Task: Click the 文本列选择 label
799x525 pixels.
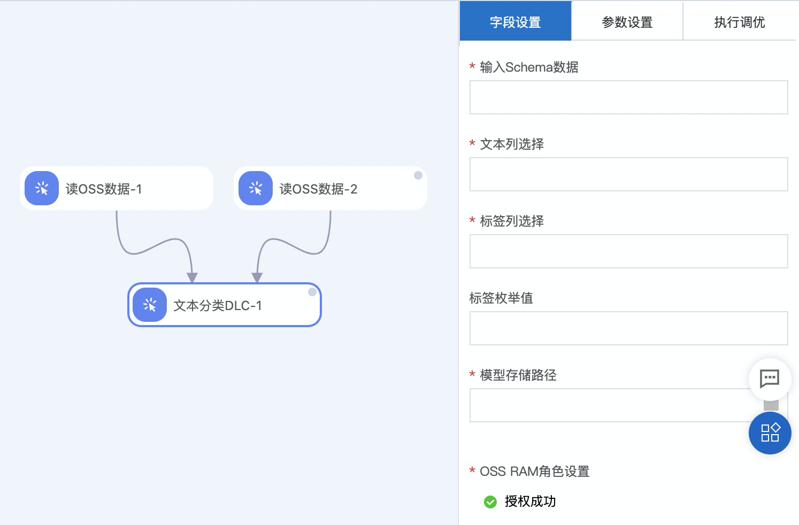Action: (512, 144)
